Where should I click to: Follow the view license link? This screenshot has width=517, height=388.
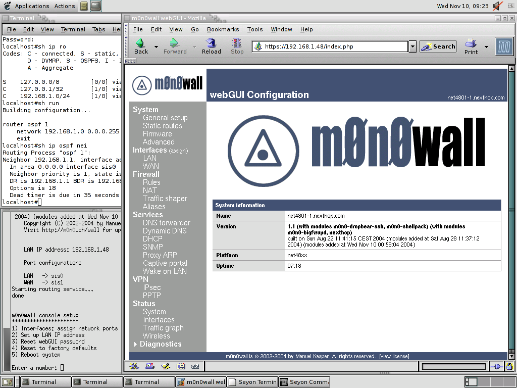(394, 356)
